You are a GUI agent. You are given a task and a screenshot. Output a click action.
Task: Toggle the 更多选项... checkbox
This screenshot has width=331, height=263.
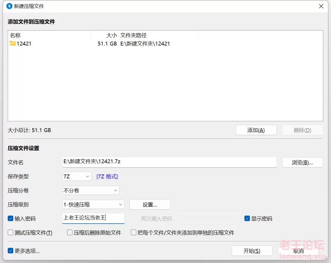tap(10, 251)
